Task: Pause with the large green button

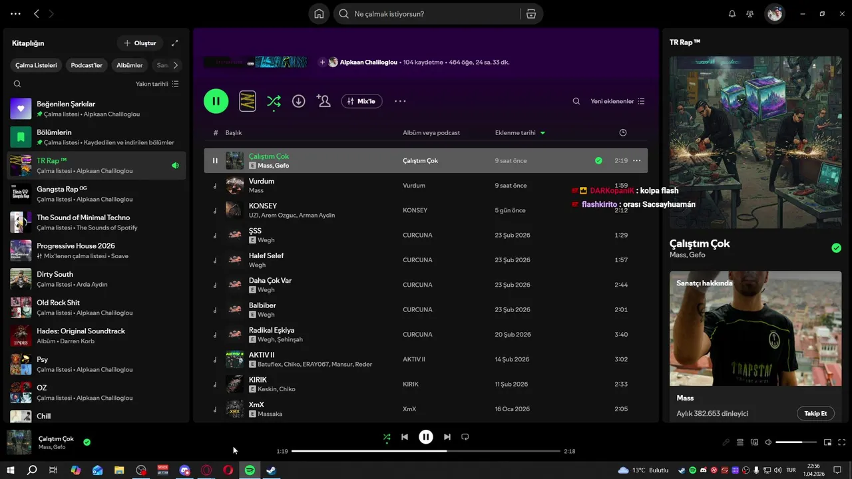Action: click(x=216, y=101)
